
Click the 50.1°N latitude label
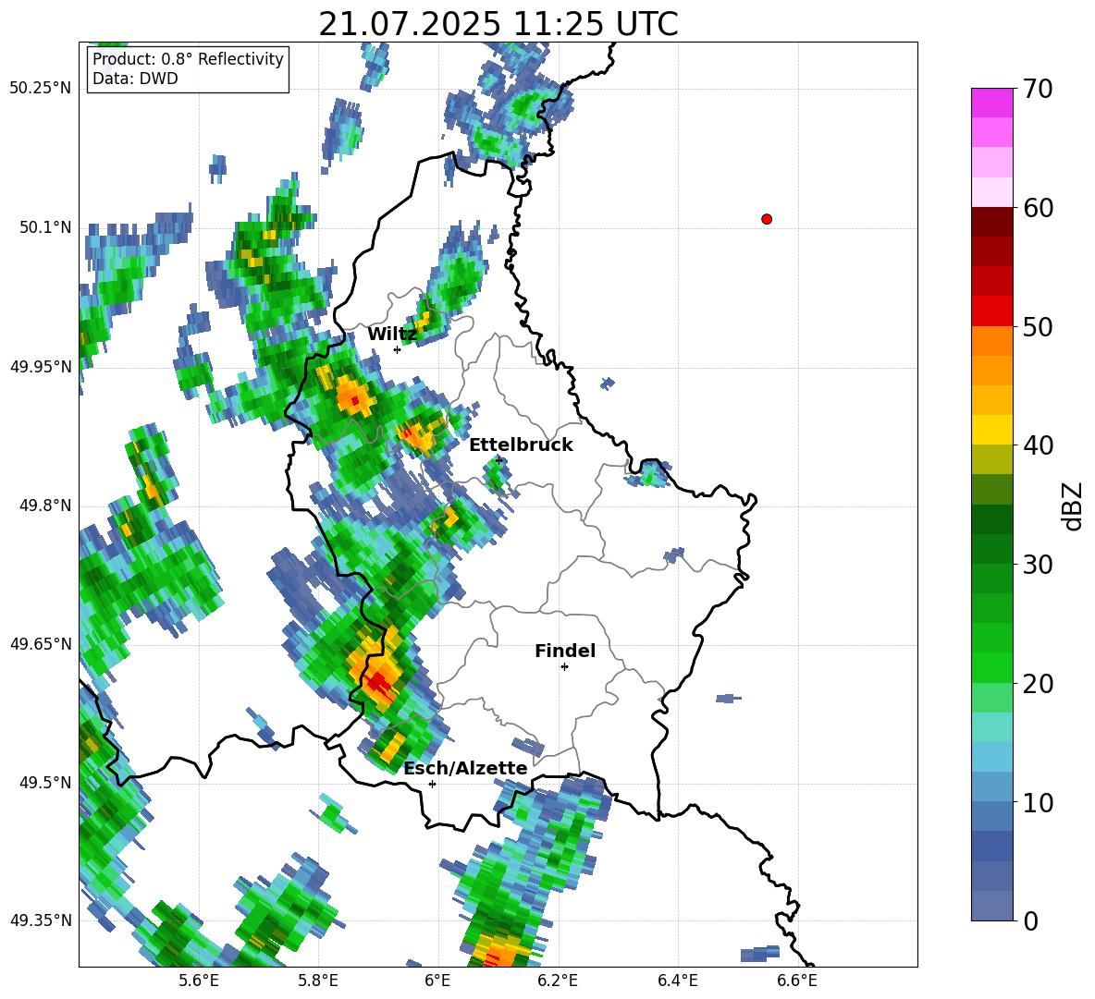[x=44, y=227]
